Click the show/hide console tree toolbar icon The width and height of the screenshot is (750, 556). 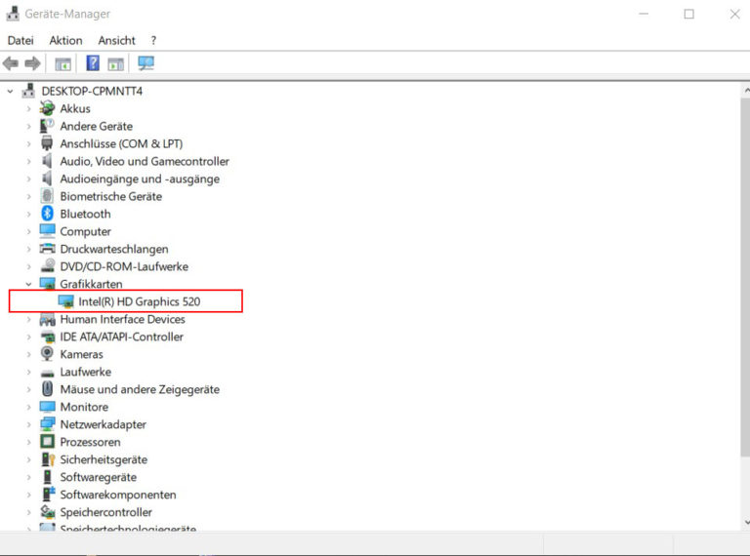point(62,63)
